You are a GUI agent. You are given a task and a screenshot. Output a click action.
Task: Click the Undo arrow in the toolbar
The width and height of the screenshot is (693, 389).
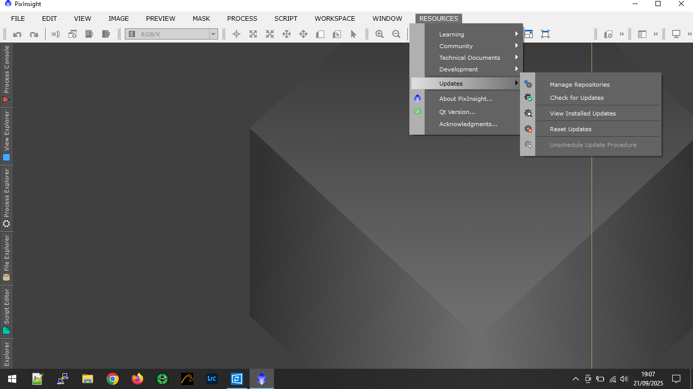coord(17,34)
